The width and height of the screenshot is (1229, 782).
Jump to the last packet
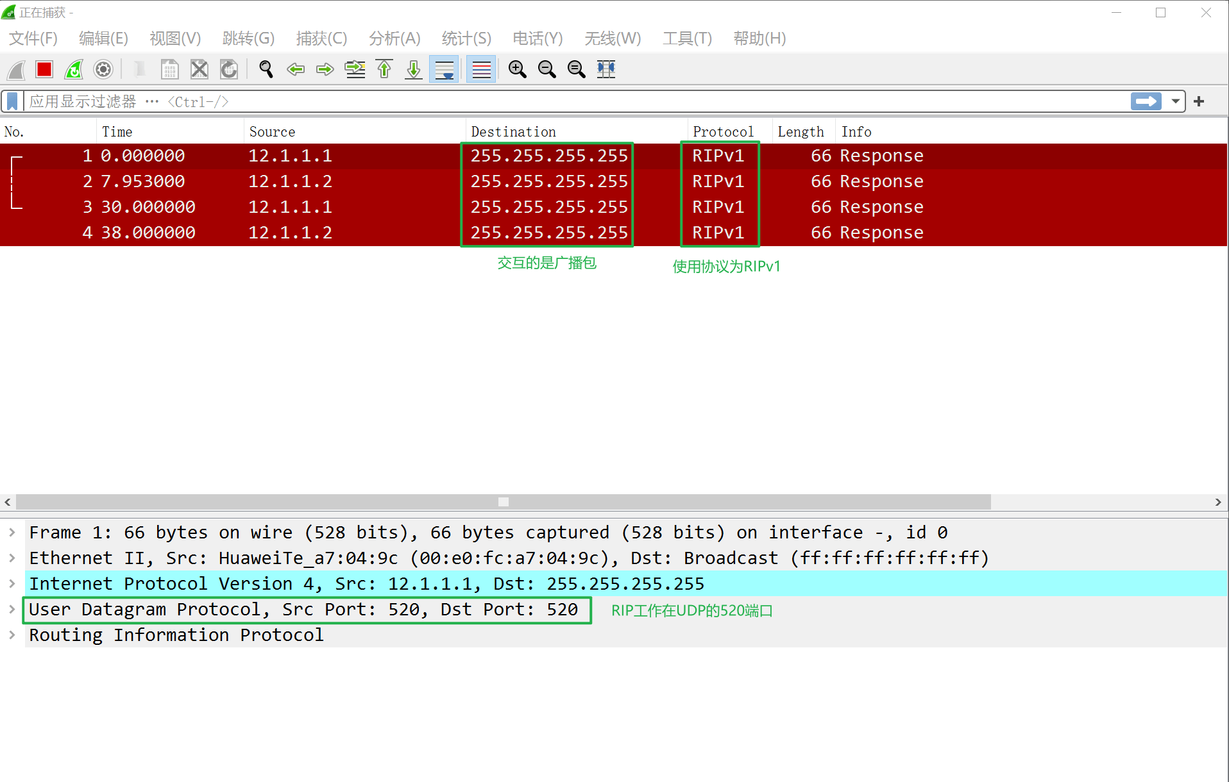pyautogui.click(x=414, y=69)
